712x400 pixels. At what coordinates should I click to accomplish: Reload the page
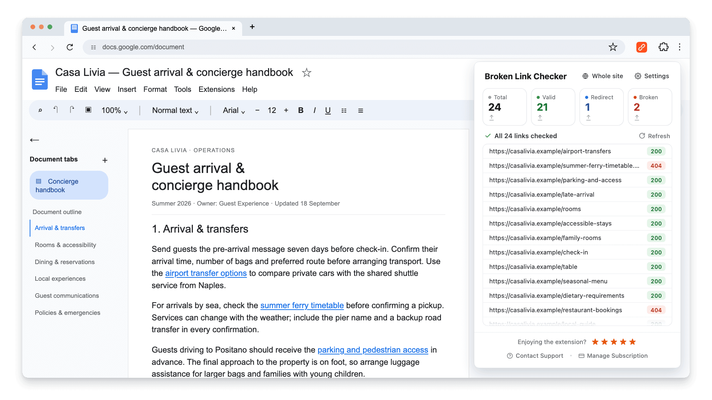click(x=70, y=47)
